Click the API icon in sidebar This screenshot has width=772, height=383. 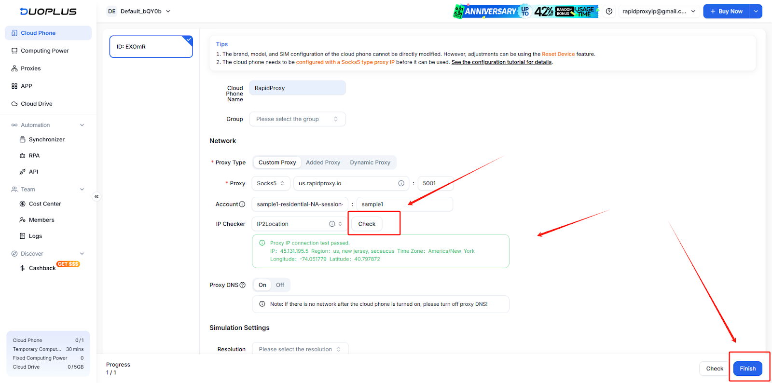[x=22, y=172]
